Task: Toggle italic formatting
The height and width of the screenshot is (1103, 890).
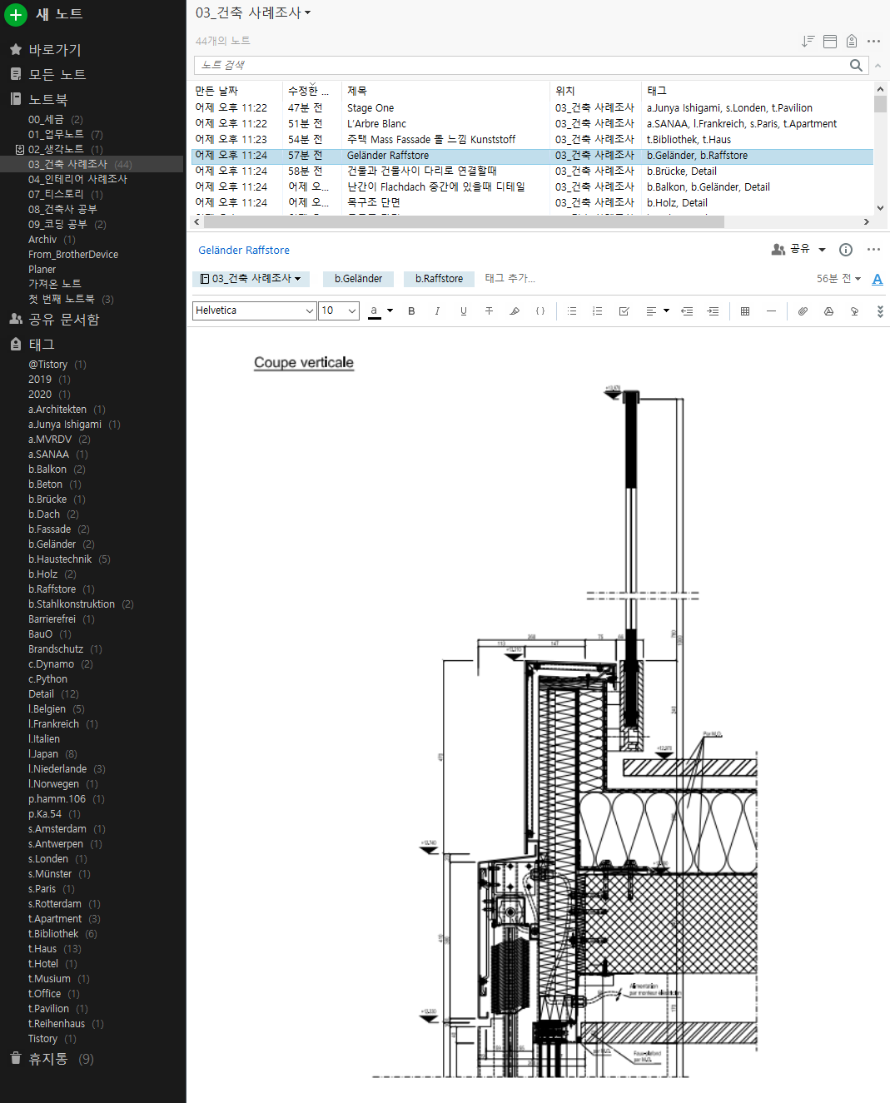Action: [437, 311]
